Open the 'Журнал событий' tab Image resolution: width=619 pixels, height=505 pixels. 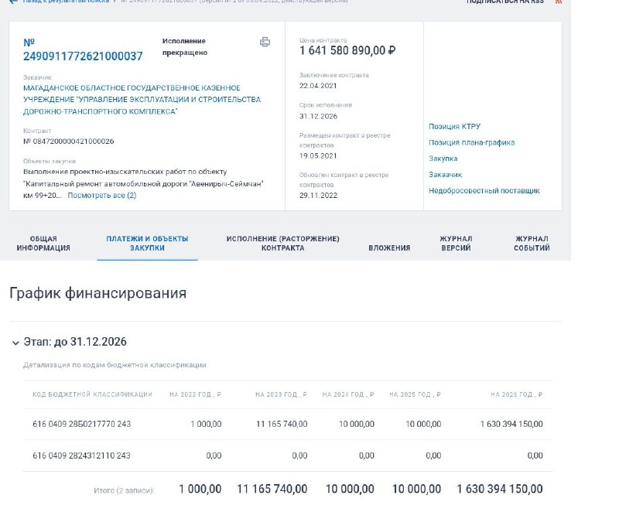tap(532, 244)
